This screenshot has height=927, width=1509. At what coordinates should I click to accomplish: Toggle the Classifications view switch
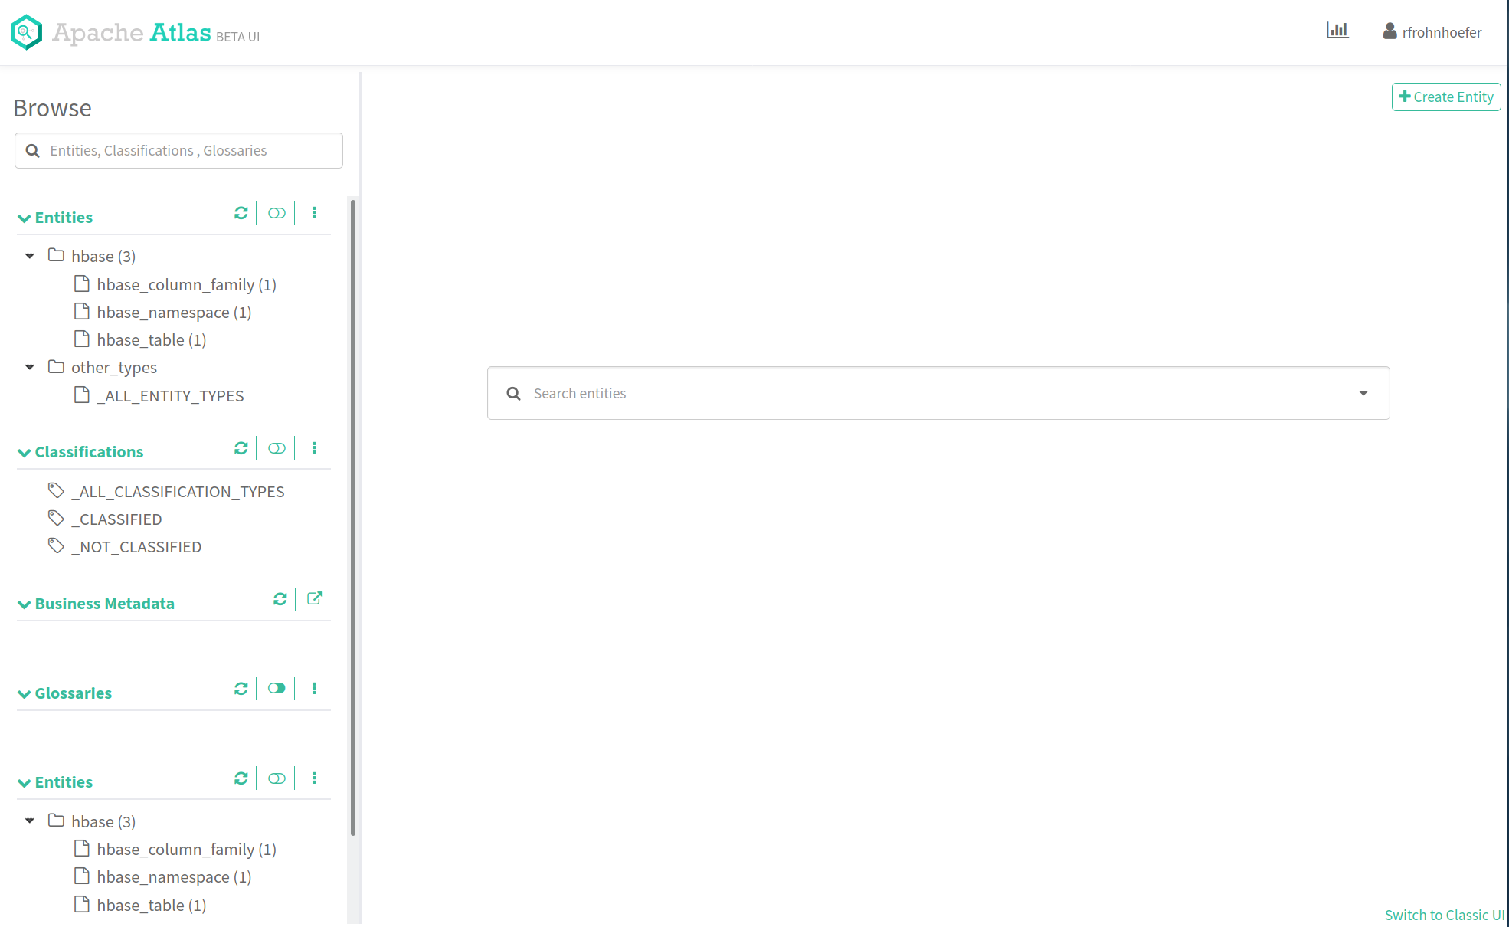[x=277, y=448]
